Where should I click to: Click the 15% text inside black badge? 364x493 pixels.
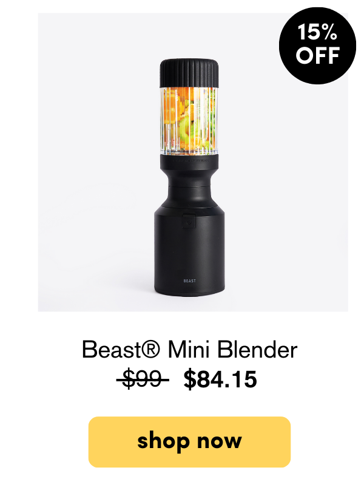pos(317,32)
